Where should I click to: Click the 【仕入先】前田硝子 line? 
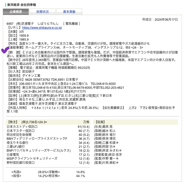21,71
